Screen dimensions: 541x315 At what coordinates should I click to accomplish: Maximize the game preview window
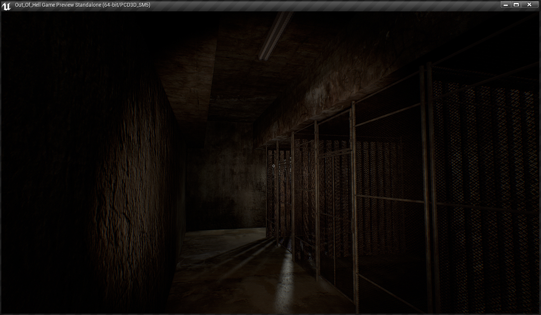tap(517, 5)
